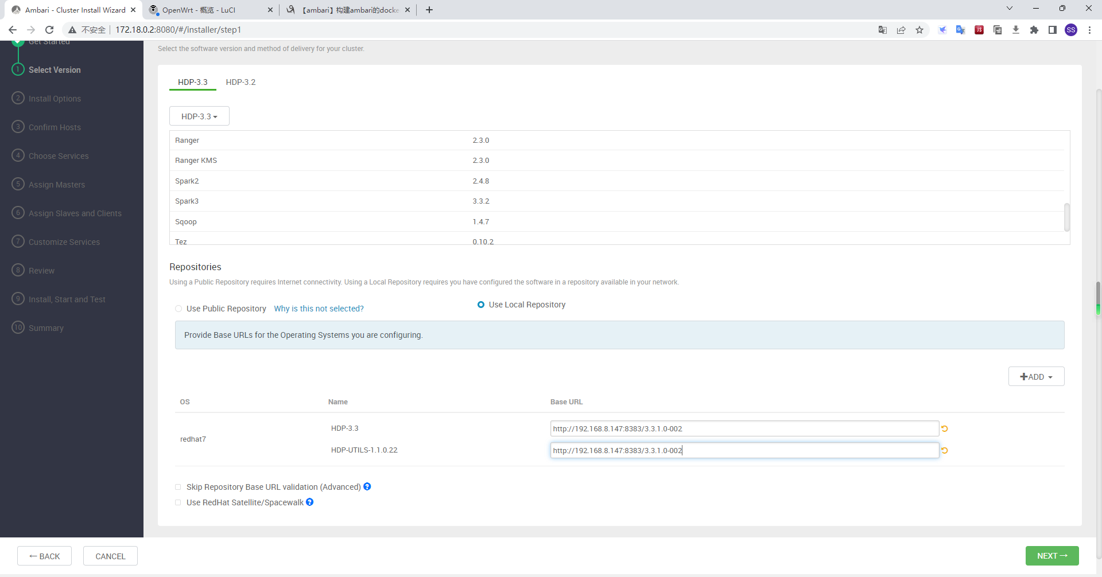Select Use Public Repository radio button

click(x=179, y=309)
